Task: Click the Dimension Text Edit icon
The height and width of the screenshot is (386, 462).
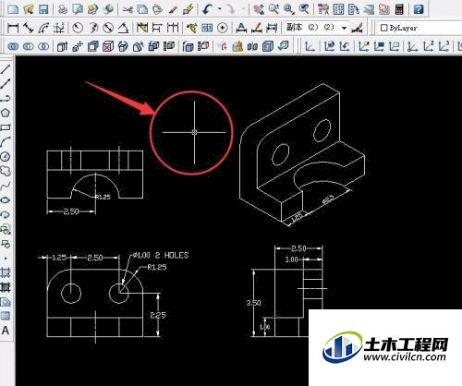Action: pyautogui.click(x=257, y=28)
